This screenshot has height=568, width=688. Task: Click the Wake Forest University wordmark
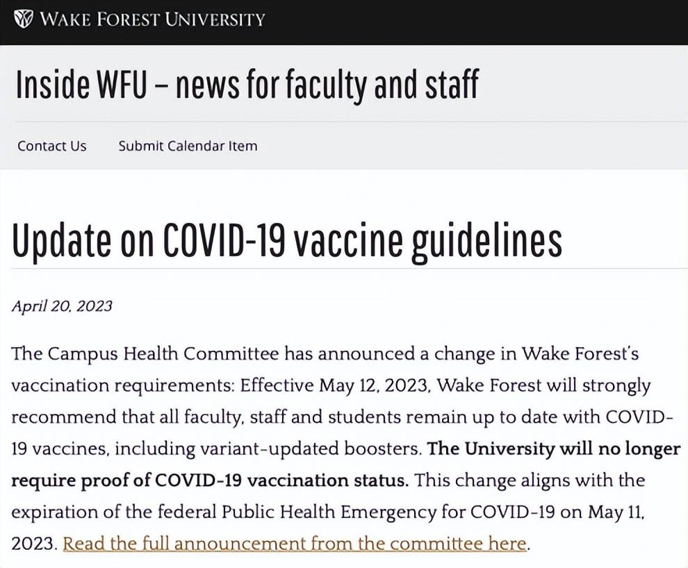153,19
